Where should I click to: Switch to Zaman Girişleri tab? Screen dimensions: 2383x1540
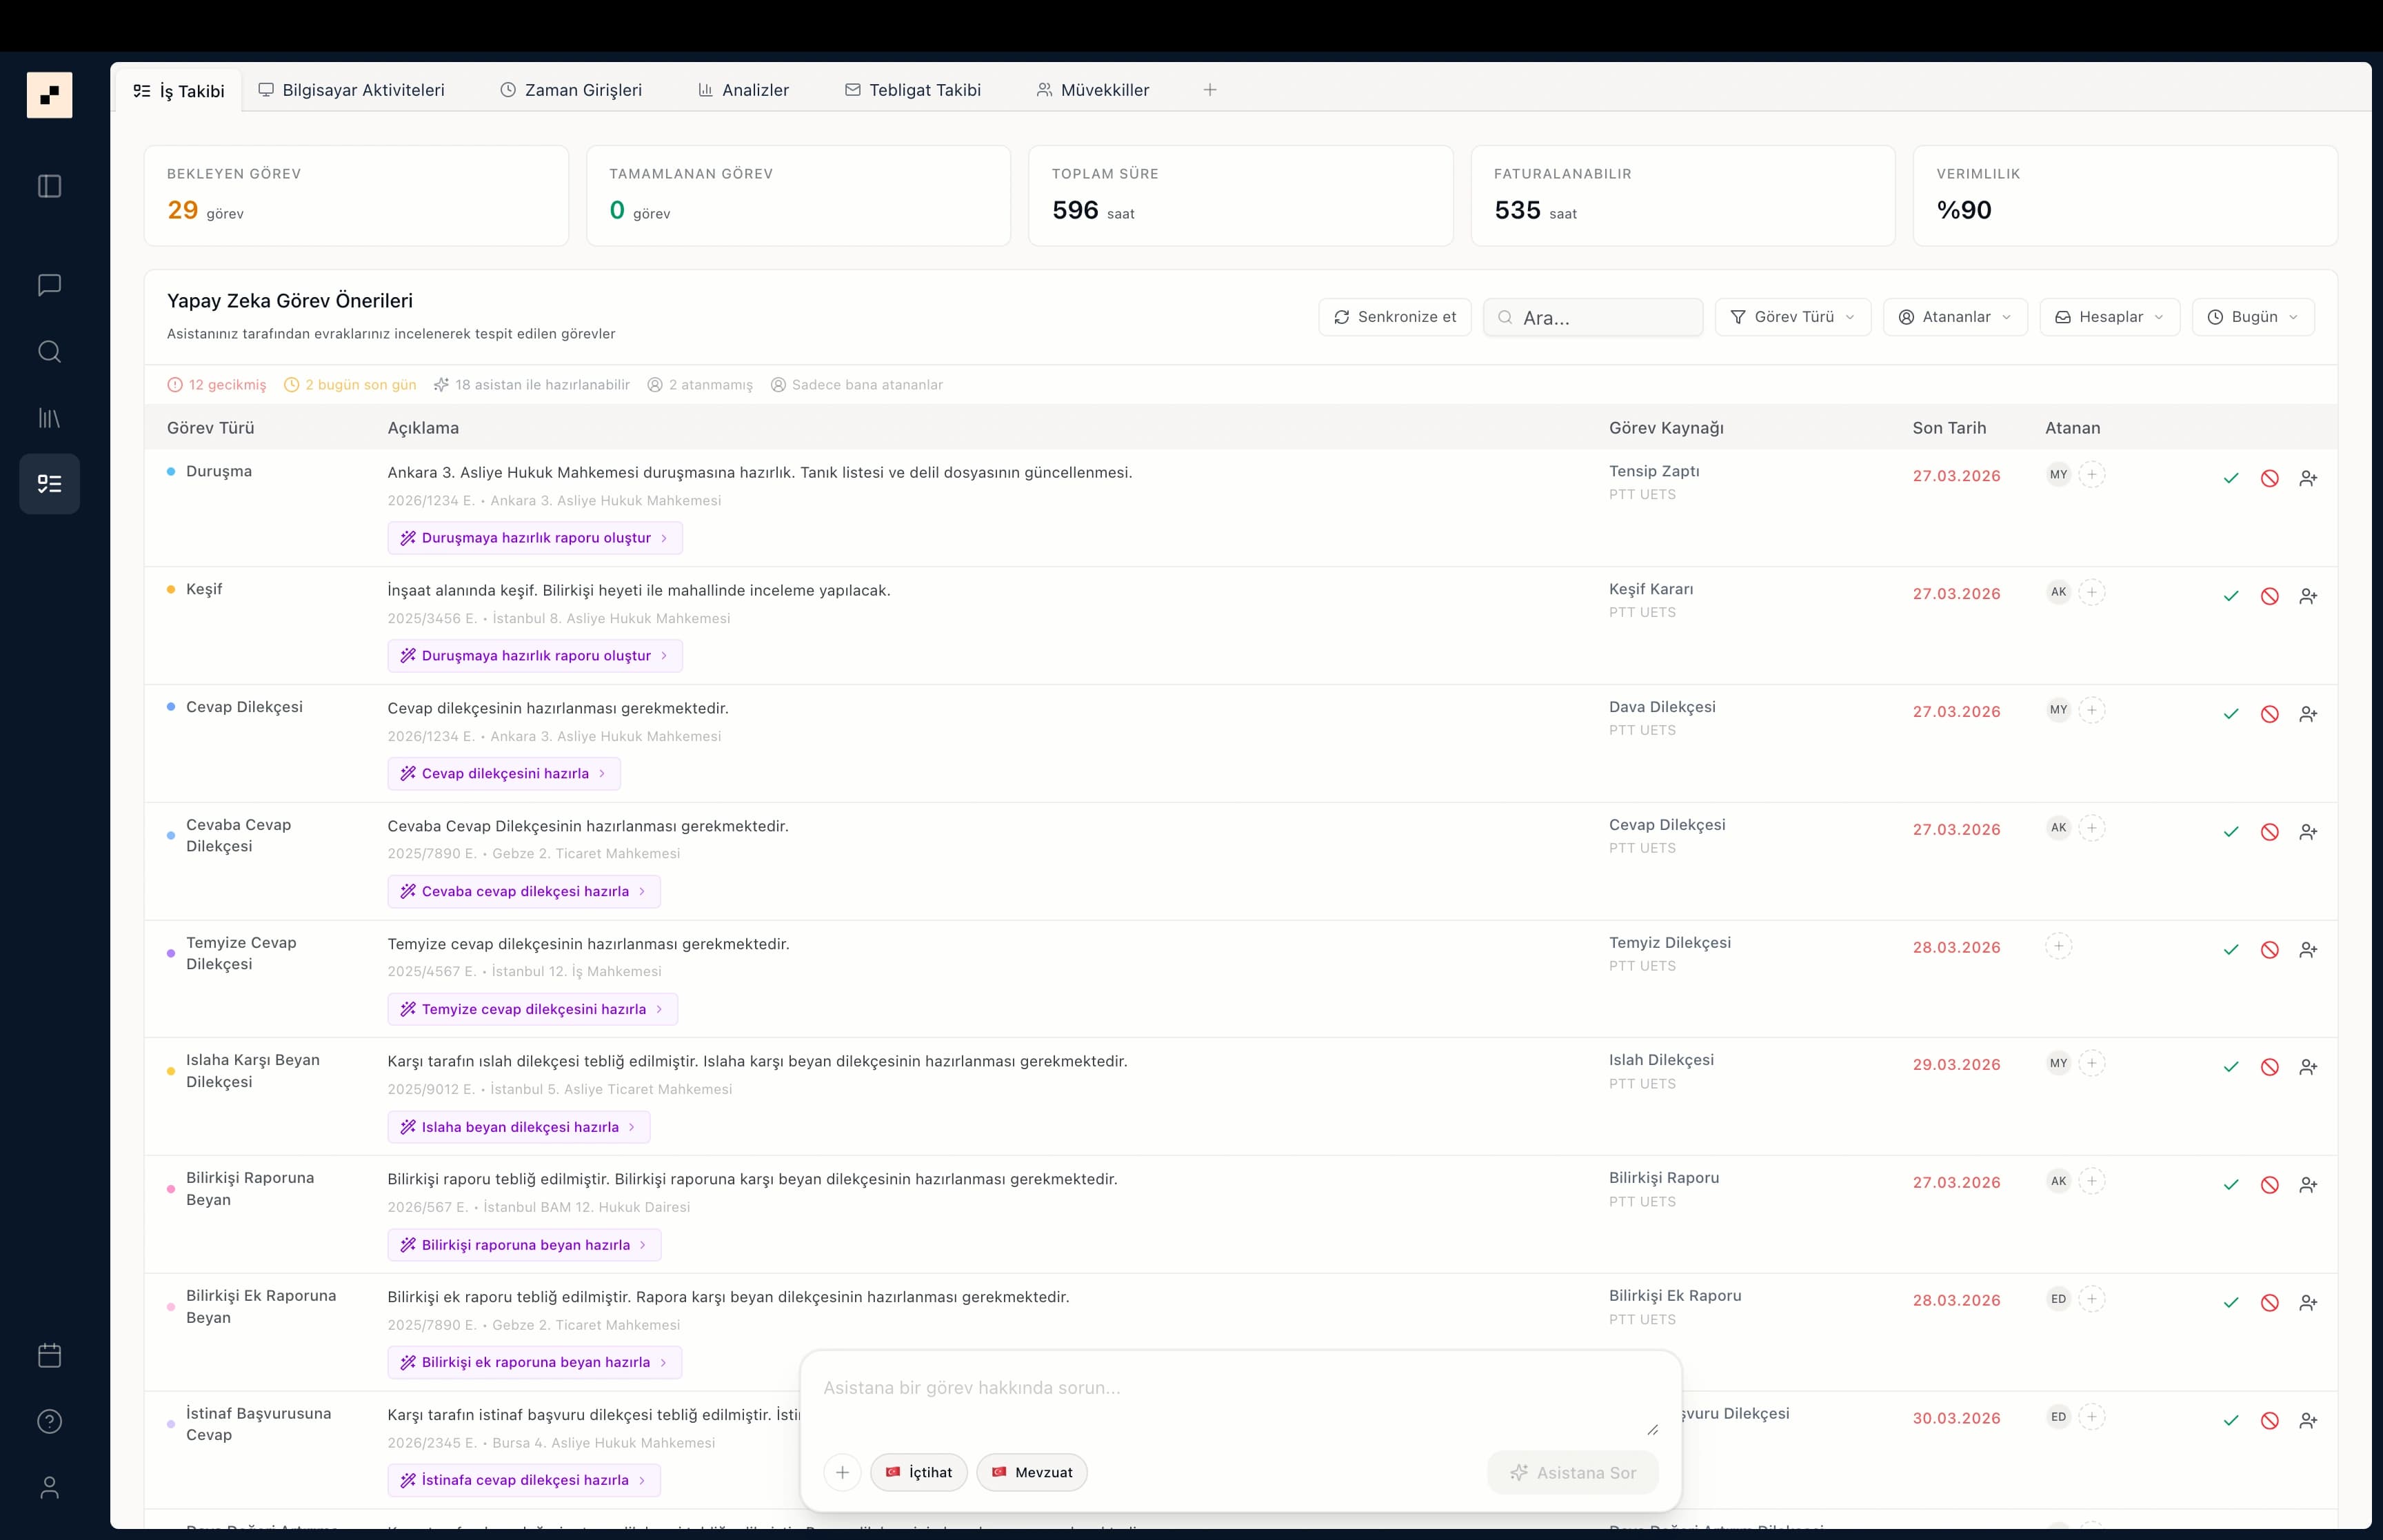click(571, 90)
